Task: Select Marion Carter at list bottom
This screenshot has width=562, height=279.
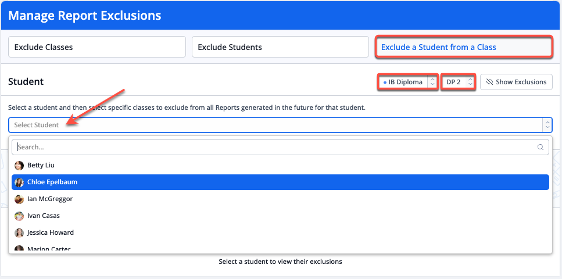Action: [x=49, y=249]
